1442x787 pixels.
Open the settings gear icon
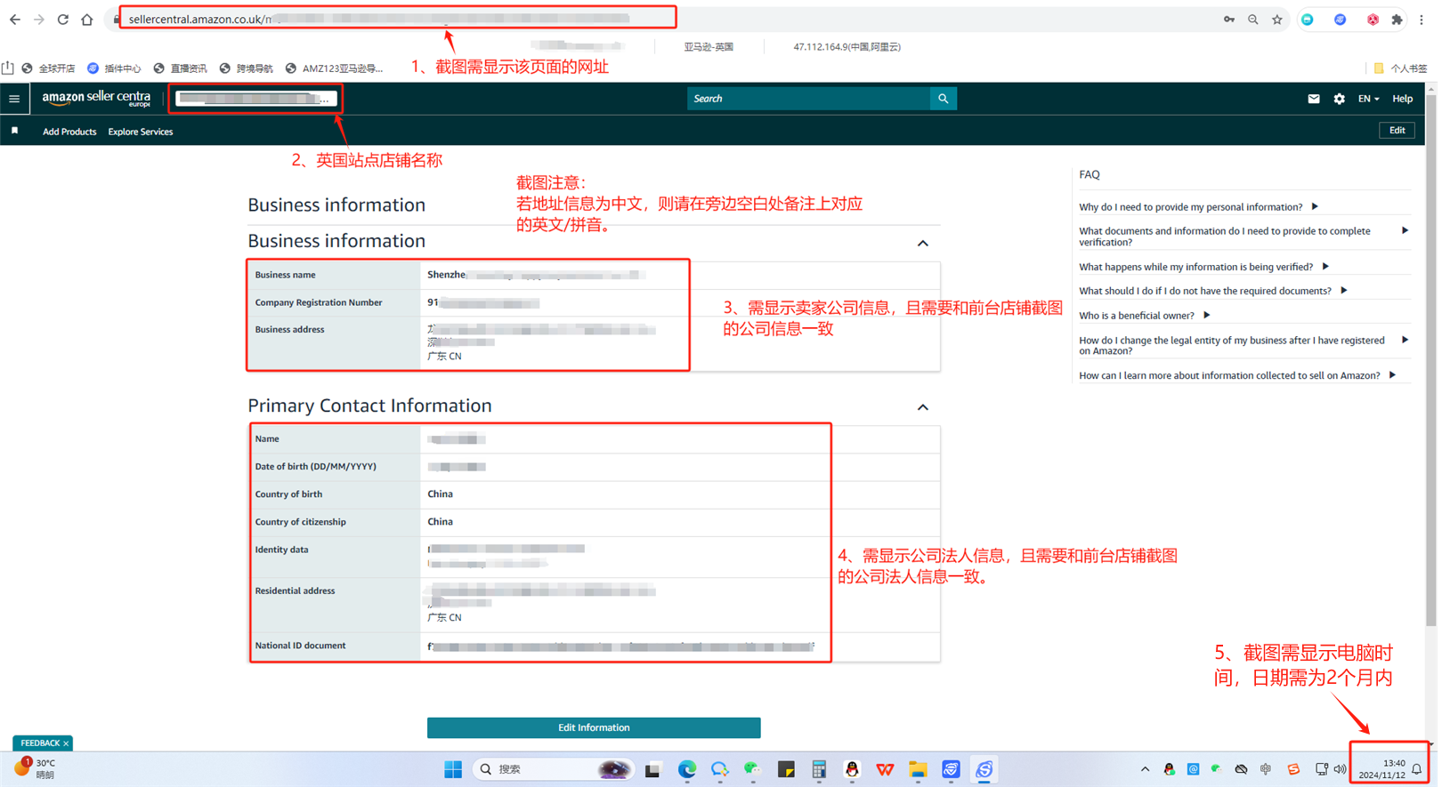(1339, 99)
